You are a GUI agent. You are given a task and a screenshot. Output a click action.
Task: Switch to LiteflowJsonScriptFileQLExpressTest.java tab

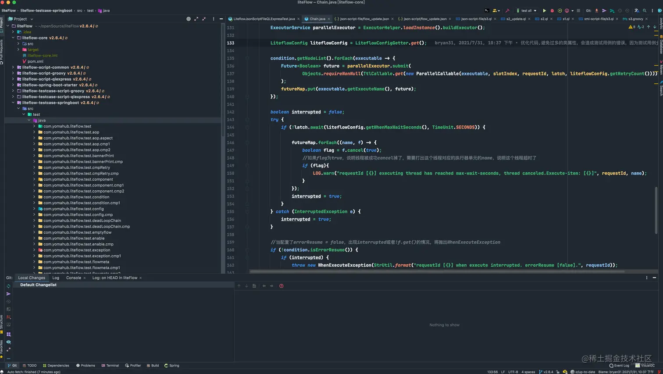point(264,19)
